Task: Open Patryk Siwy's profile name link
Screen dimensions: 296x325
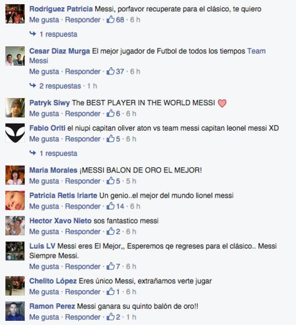Action: (50, 103)
